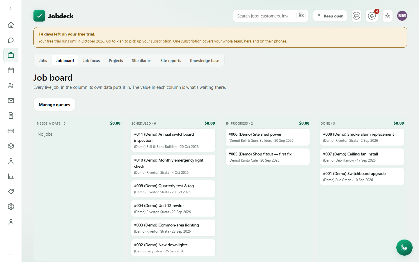419x262 pixels.
Task: Open the floating green helper button
Action: coord(404,247)
